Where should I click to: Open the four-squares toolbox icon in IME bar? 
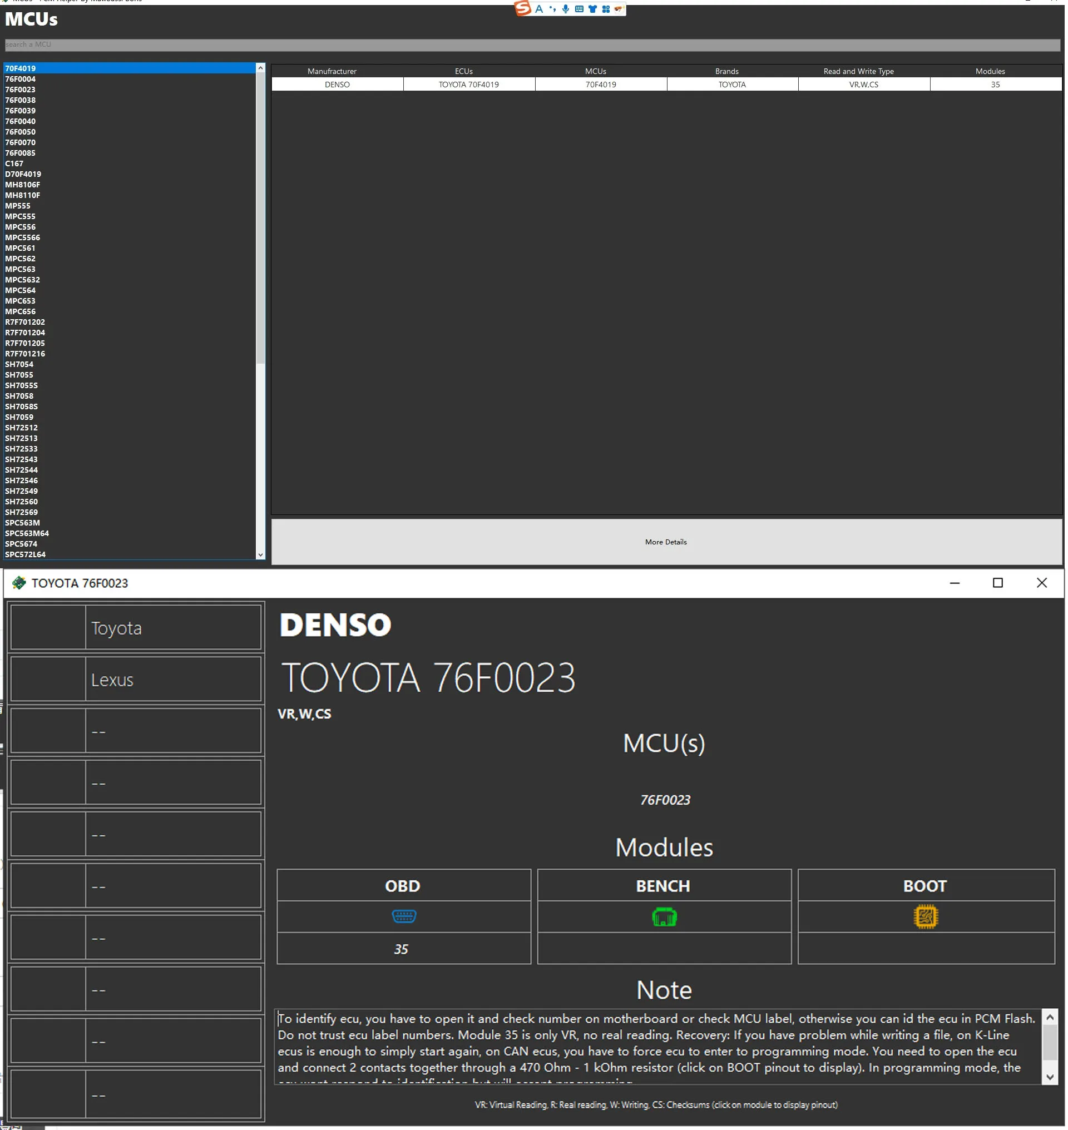coord(605,8)
